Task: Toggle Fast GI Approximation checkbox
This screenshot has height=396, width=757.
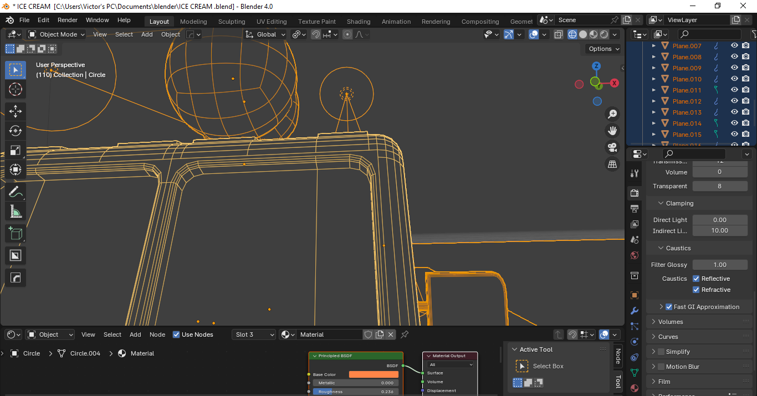Action: tap(669, 307)
